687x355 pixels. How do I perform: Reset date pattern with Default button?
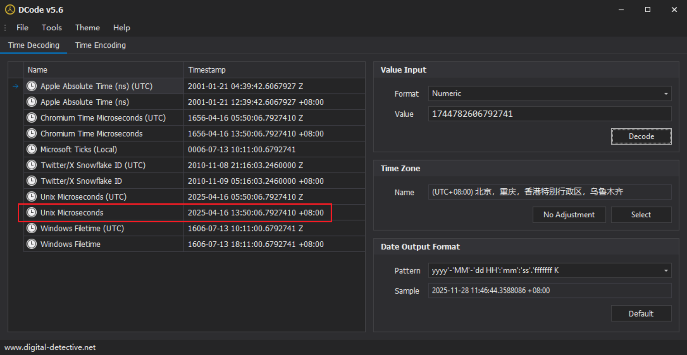click(641, 314)
